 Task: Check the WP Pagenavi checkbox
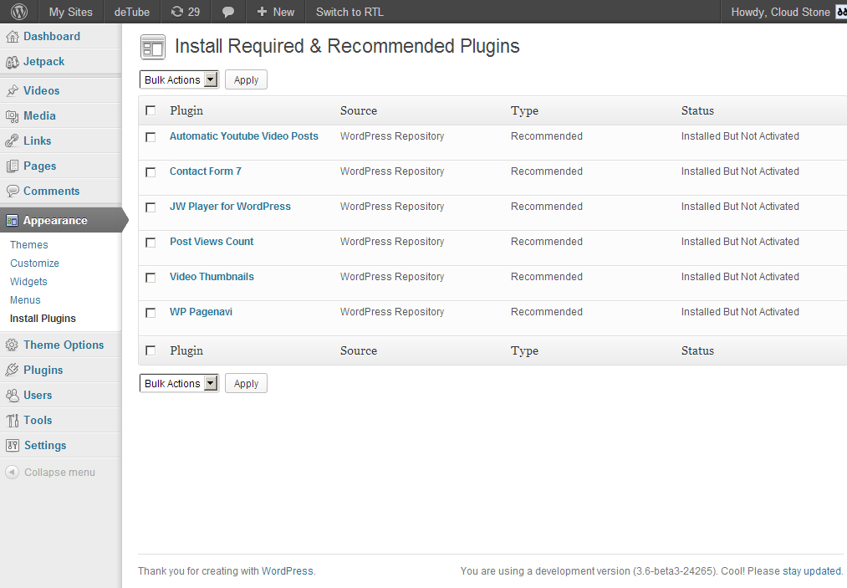tap(151, 313)
